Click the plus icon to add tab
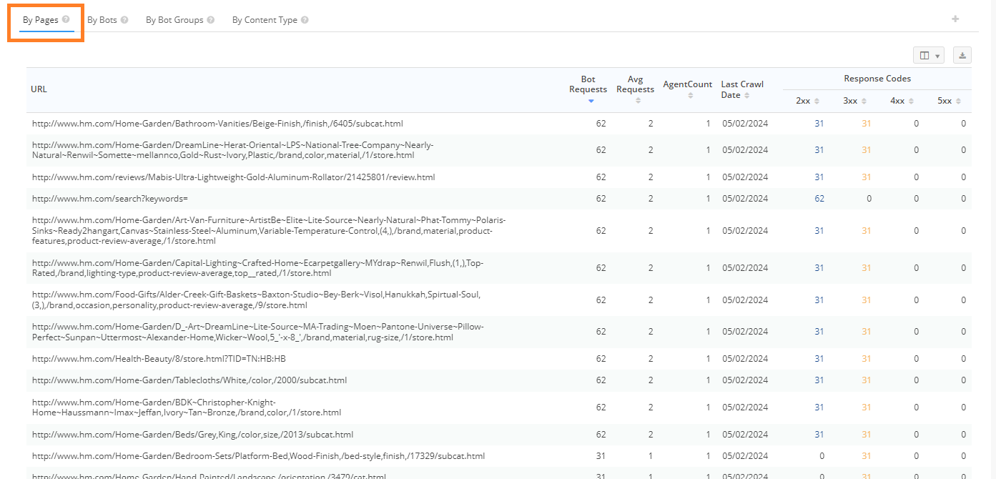Viewport: 996px width, 479px height. coord(955,19)
